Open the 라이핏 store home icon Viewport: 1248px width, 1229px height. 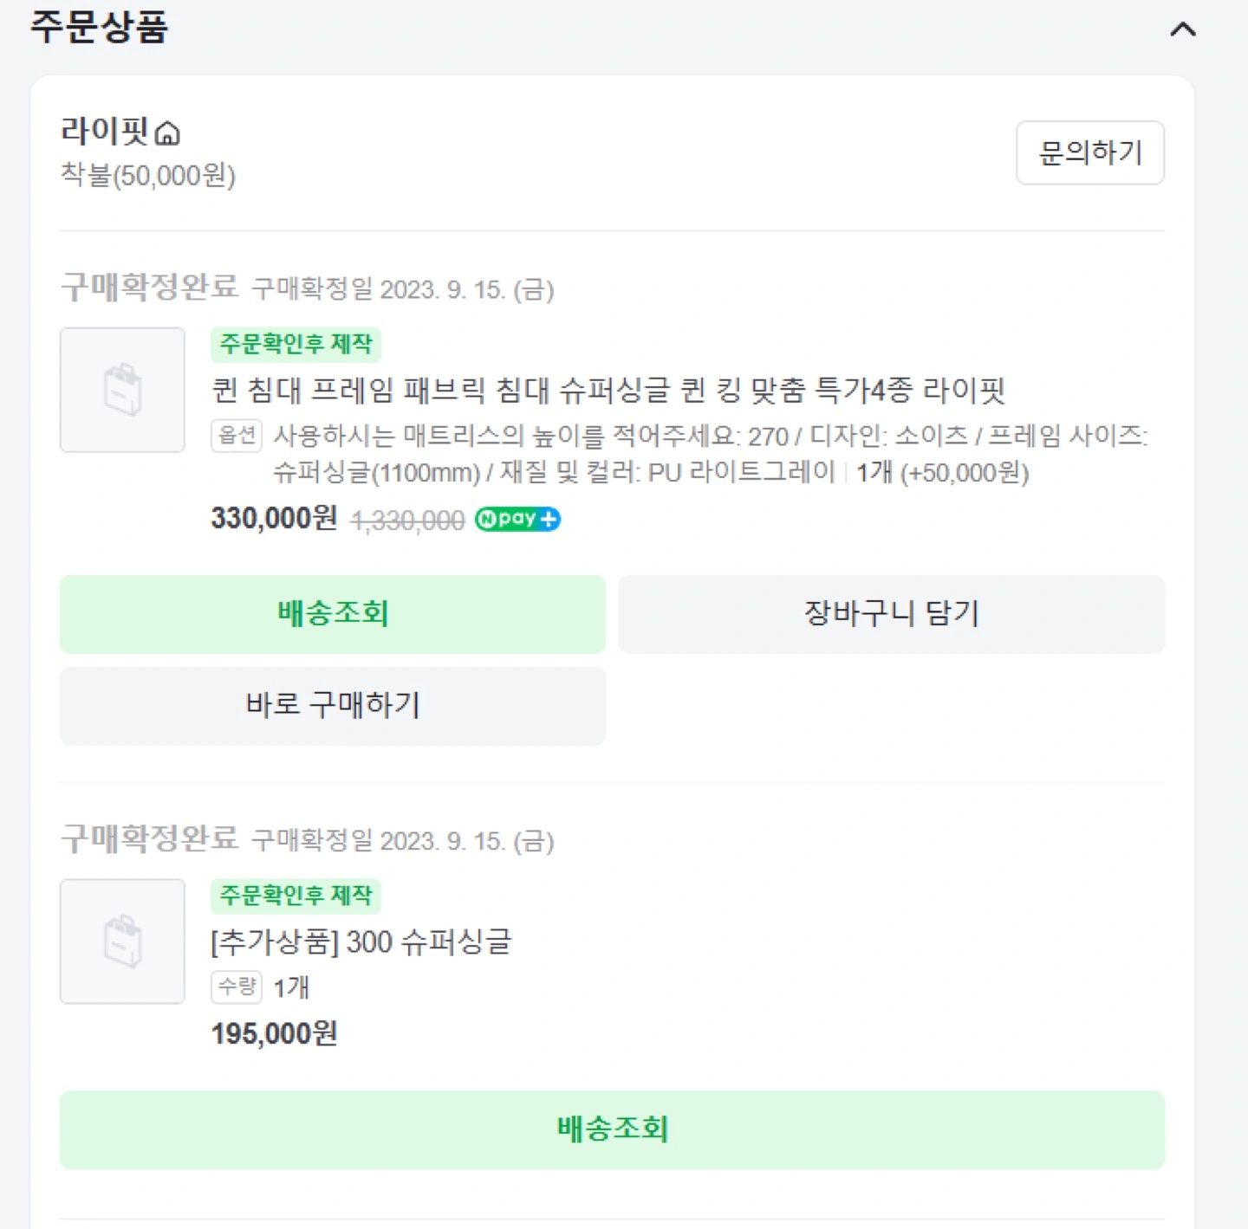coord(167,133)
